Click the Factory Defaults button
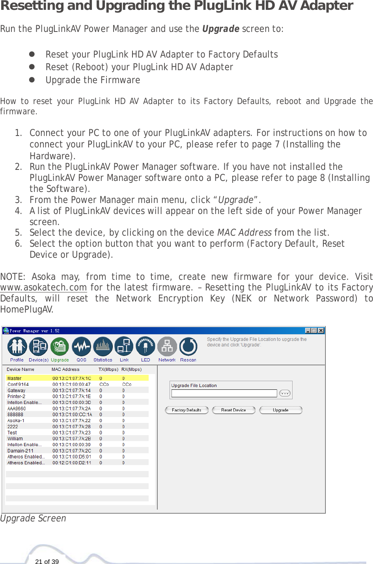373x564 pixels. click(x=186, y=410)
